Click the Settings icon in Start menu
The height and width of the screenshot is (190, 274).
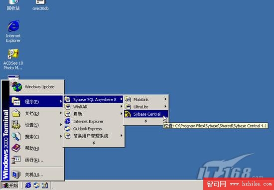pyautogui.click(x=16, y=125)
